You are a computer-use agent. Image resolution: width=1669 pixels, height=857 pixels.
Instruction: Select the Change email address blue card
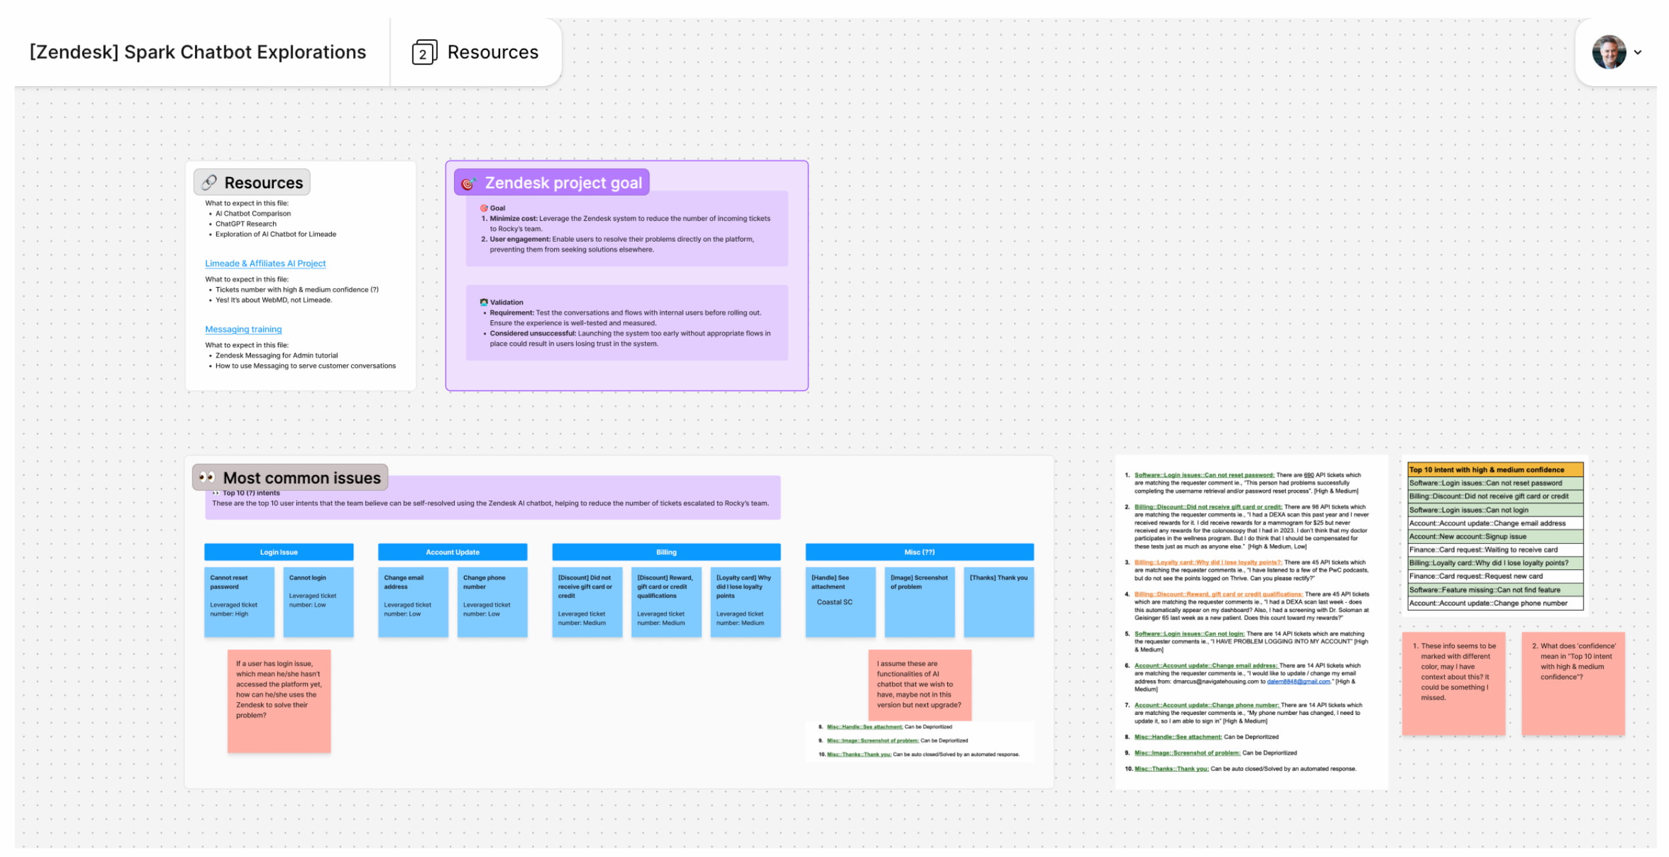click(x=413, y=602)
